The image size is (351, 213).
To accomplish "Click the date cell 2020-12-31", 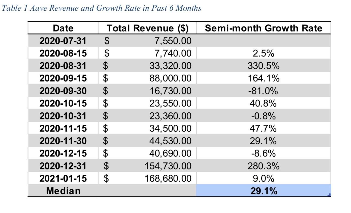I will coord(63,166).
